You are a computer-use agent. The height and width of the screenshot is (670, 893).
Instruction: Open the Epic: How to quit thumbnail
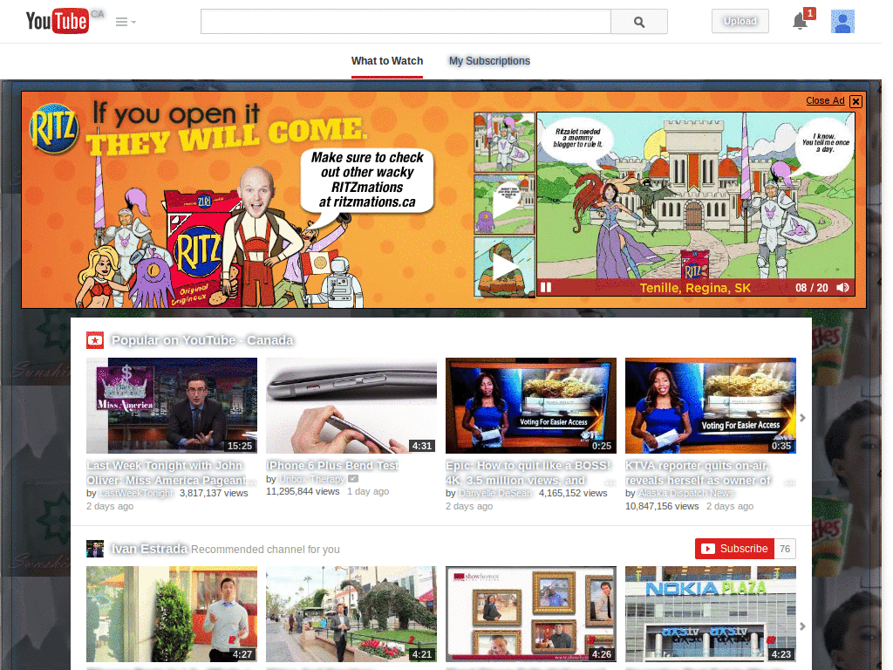point(531,405)
